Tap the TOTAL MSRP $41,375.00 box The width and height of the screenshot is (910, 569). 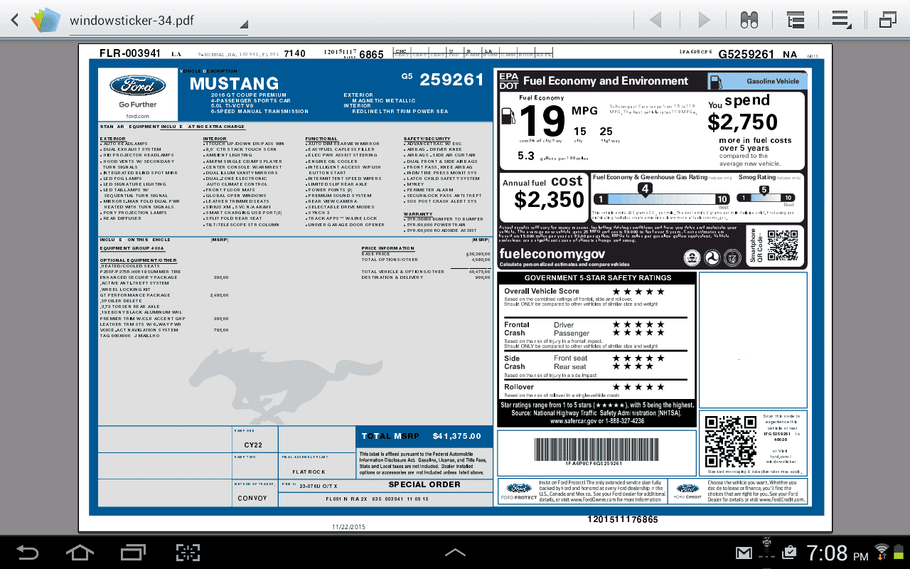point(424,436)
